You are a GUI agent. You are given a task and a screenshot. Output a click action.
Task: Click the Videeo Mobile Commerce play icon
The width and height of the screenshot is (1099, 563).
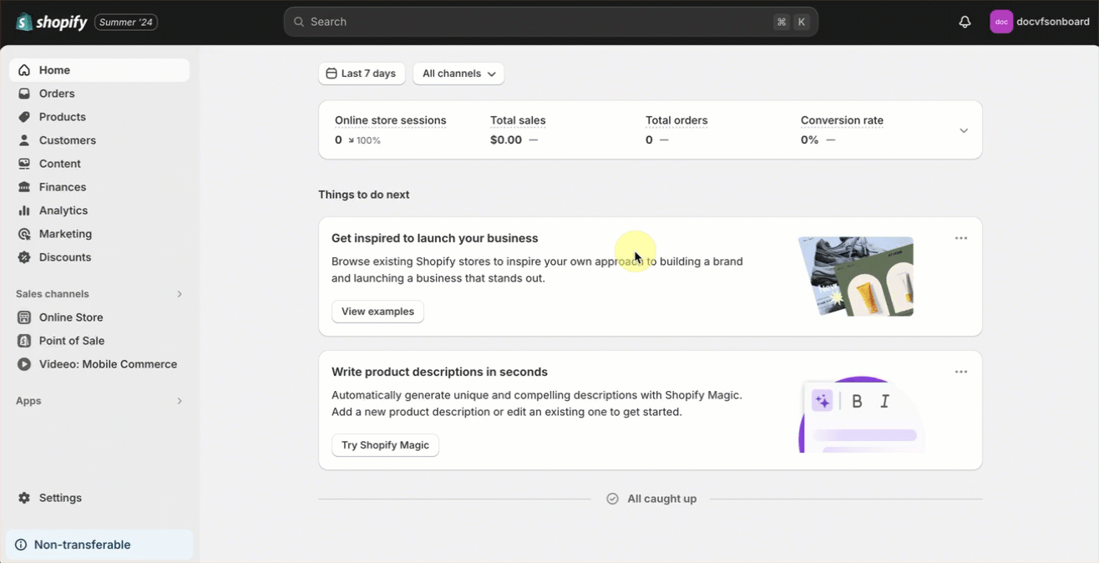[x=24, y=364]
